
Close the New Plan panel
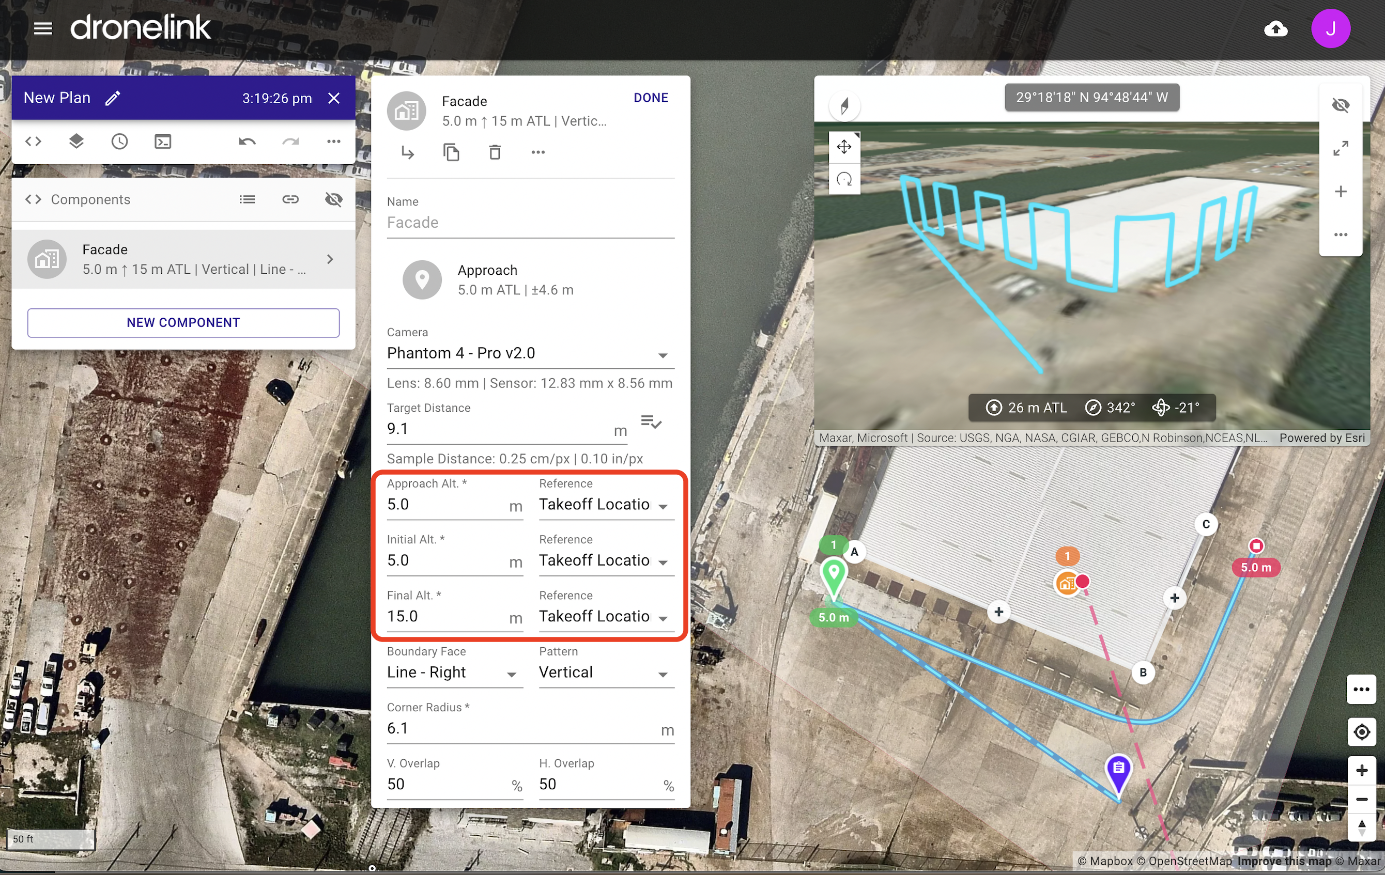(334, 98)
